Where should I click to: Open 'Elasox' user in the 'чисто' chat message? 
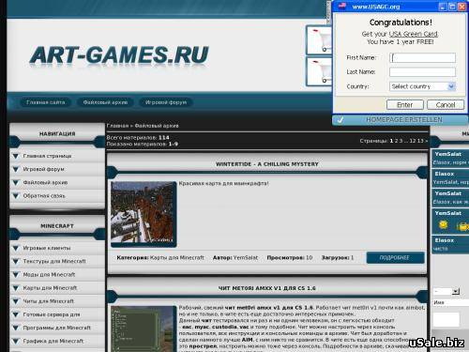445,240
